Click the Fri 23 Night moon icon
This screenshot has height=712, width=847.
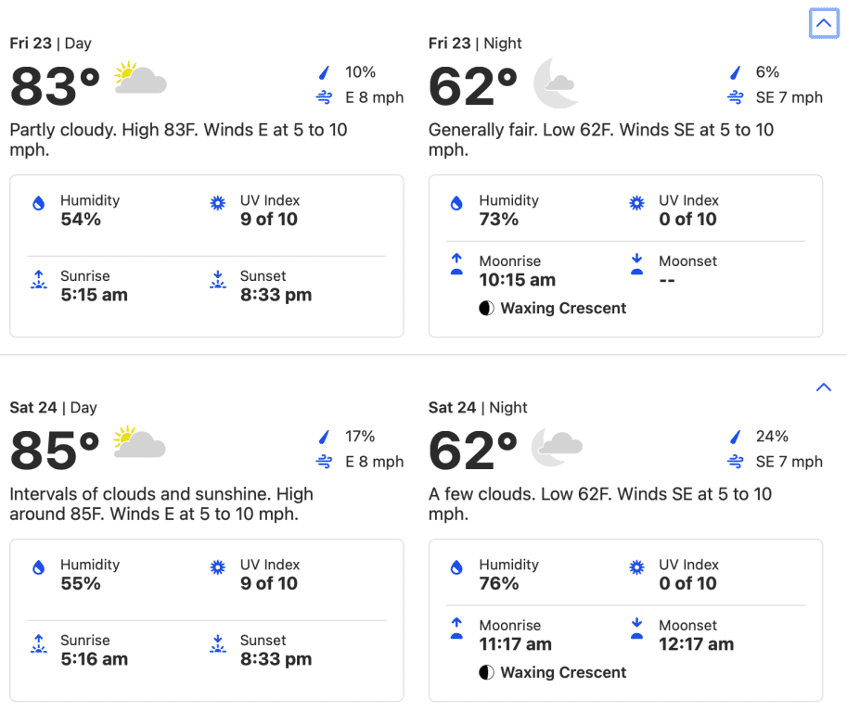pyautogui.click(x=557, y=83)
